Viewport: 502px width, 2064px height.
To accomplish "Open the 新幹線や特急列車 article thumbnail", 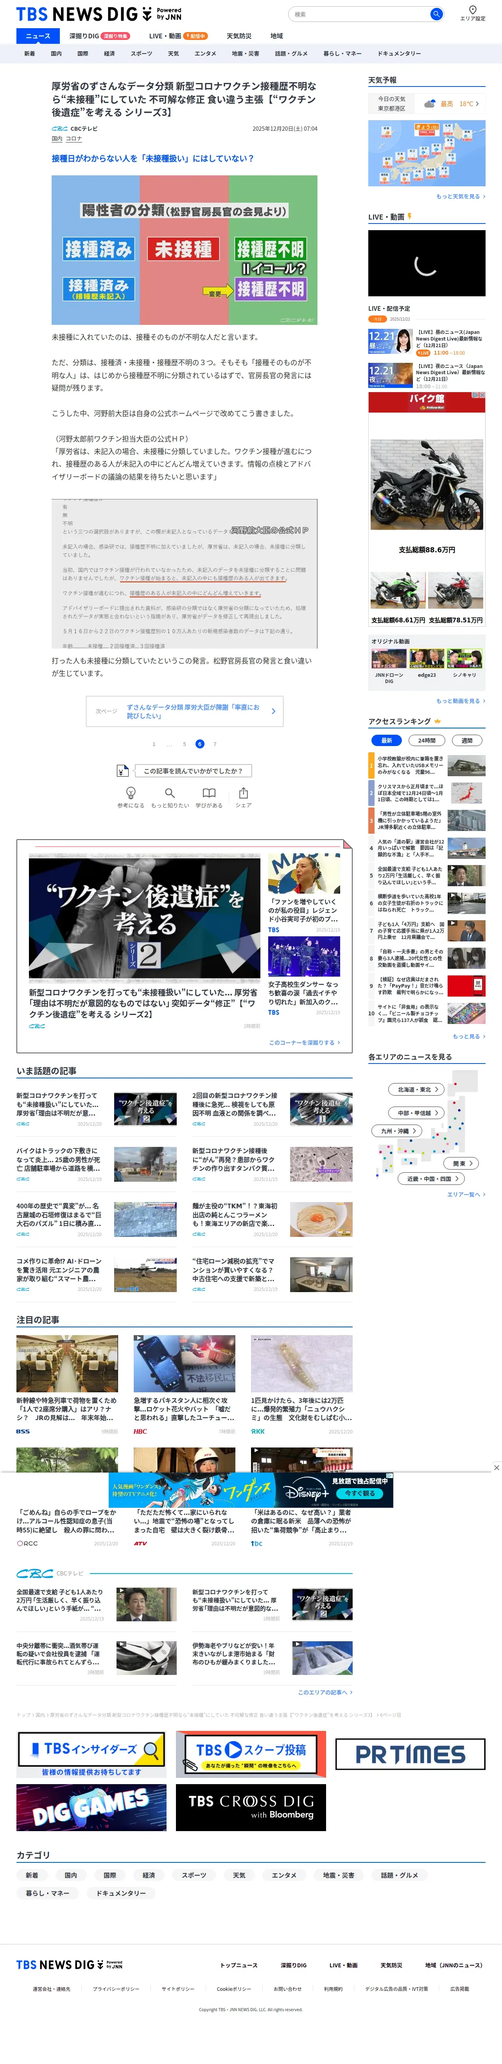I will (67, 1364).
